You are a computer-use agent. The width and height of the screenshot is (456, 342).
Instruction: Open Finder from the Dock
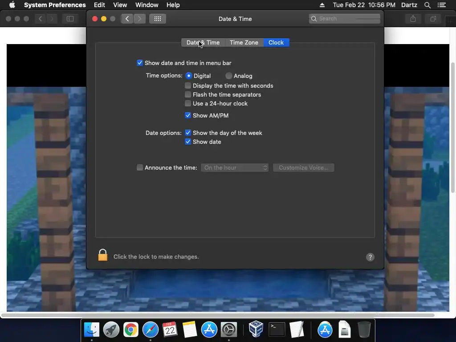(x=92, y=330)
